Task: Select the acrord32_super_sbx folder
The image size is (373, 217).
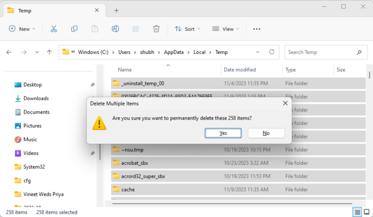Action: [238, 176]
